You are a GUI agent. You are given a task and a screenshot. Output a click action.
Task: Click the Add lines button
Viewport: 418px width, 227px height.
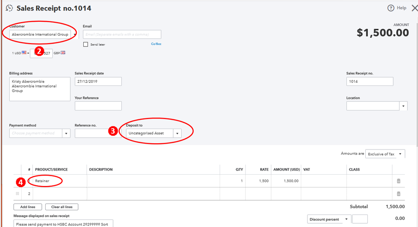pyautogui.click(x=28, y=207)
